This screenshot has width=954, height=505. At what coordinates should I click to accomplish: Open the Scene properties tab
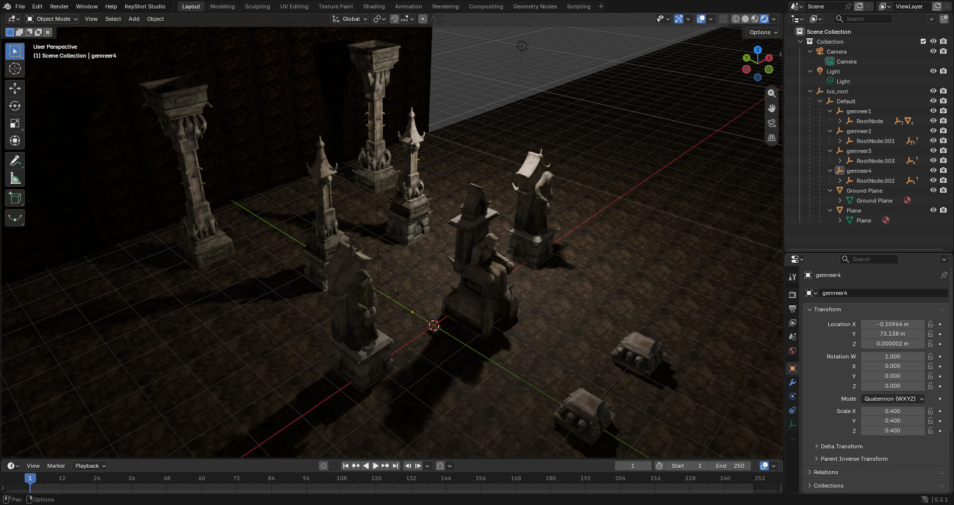click(x=793, y=337)
